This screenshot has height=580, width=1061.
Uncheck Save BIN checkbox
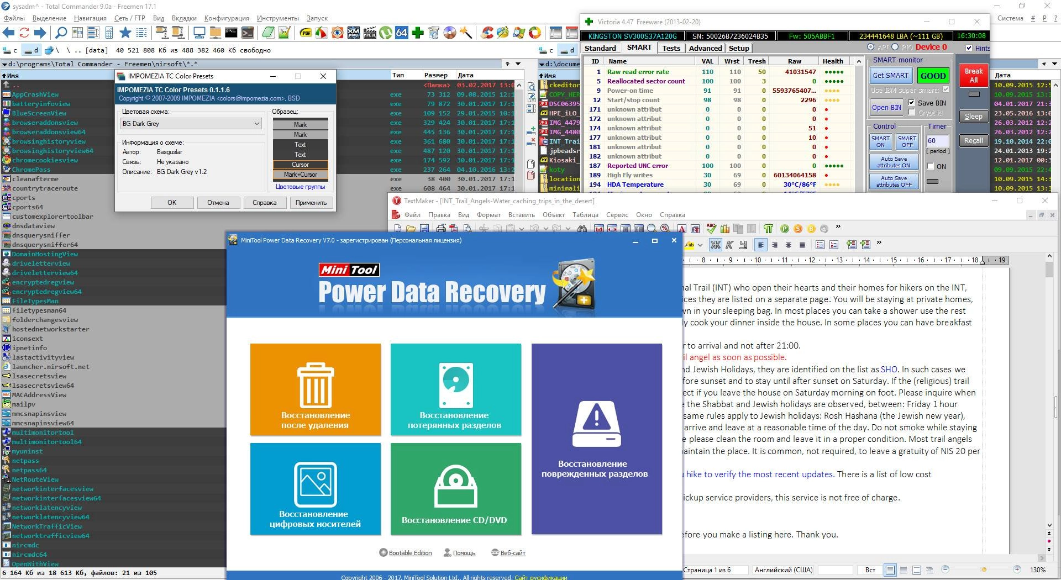point(912,103)
